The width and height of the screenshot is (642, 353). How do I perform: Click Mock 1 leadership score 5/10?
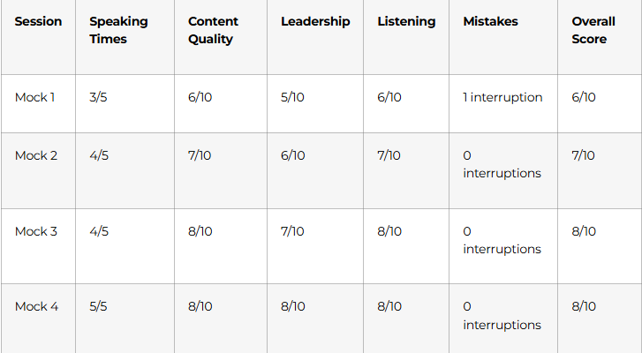(292, 97)
